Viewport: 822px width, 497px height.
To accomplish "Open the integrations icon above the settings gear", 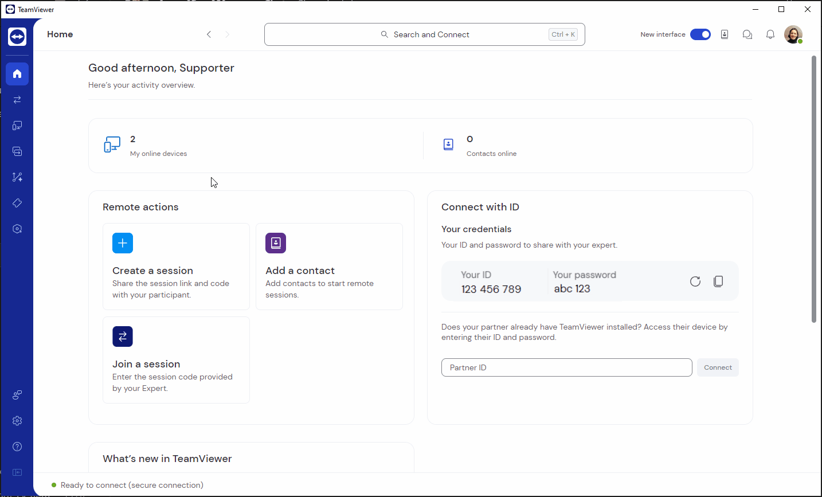I will click(x=17, y=395).
